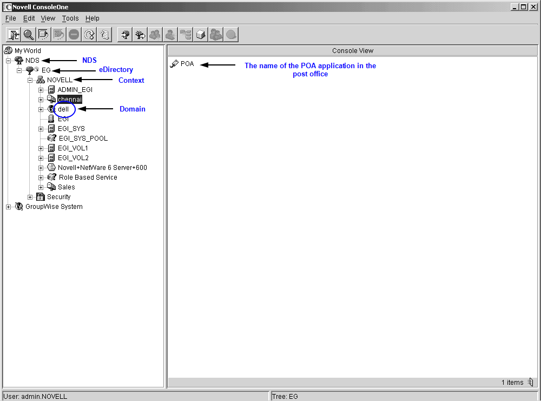The height and width of the screenshot is (401, 541).
Task: Click the tree with incoming arrow icon
Action: tap(125, 35)
